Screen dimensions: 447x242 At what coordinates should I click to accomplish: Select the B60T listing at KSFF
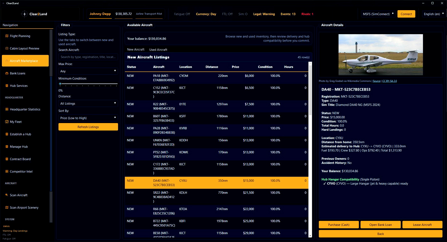pos(216,119)
